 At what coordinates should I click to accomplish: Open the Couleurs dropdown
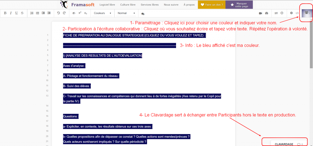102,13
